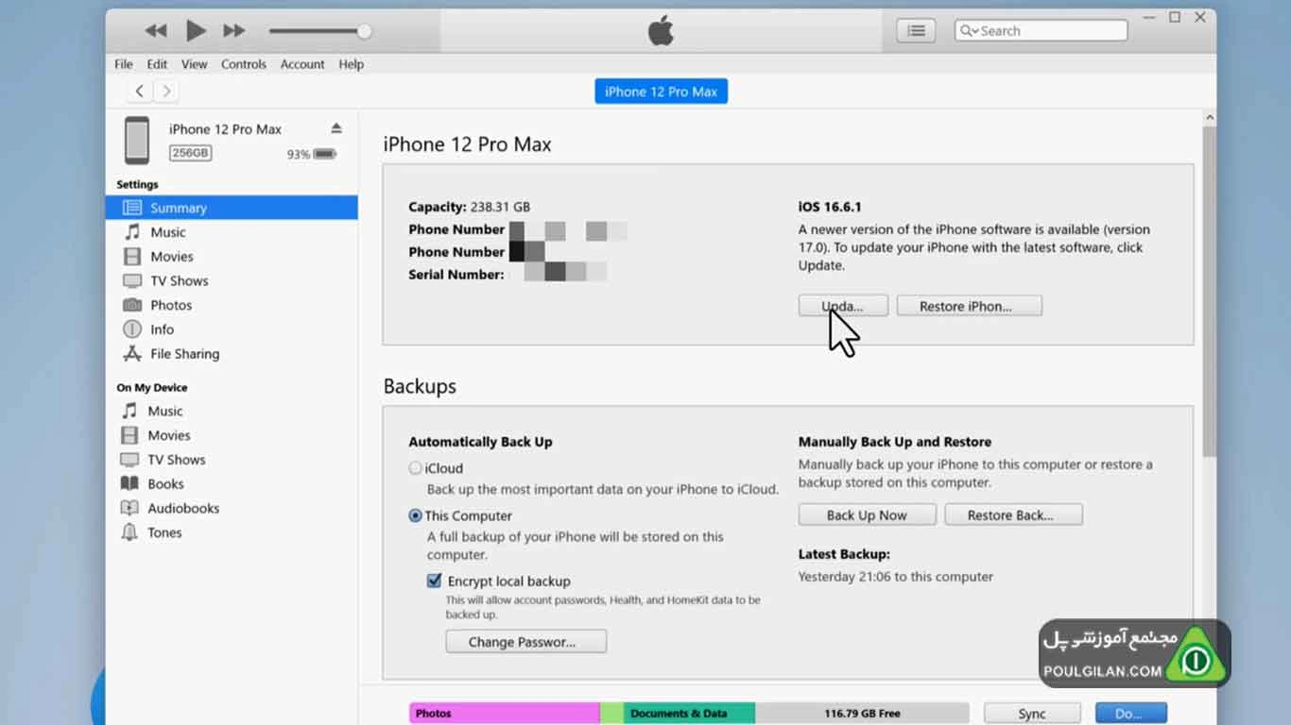Click the Change Password button
The width and height of the screenshot is (1291, 725).
pos(526,642)
